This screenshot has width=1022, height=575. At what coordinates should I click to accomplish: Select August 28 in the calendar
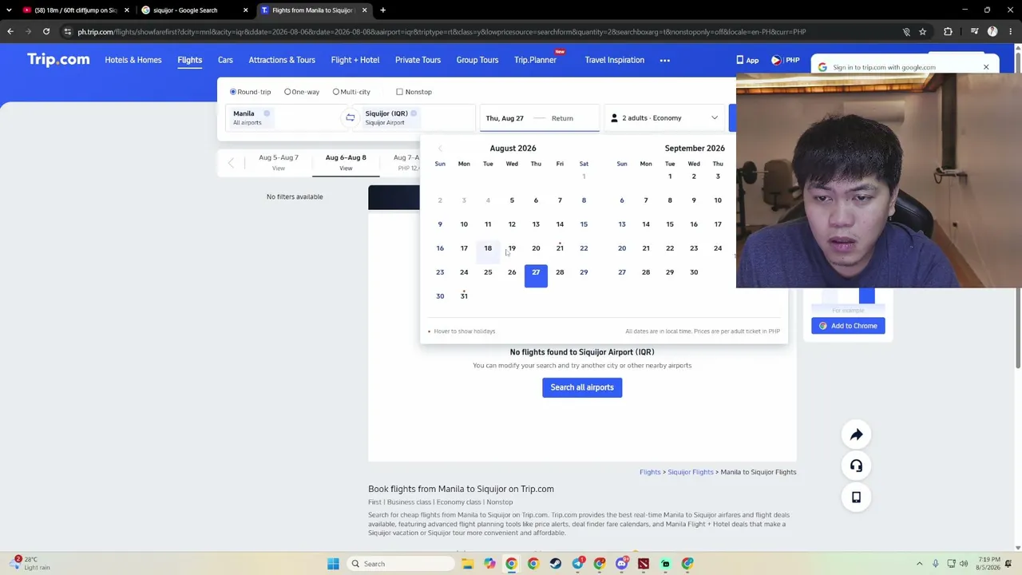tap(560, 272)
